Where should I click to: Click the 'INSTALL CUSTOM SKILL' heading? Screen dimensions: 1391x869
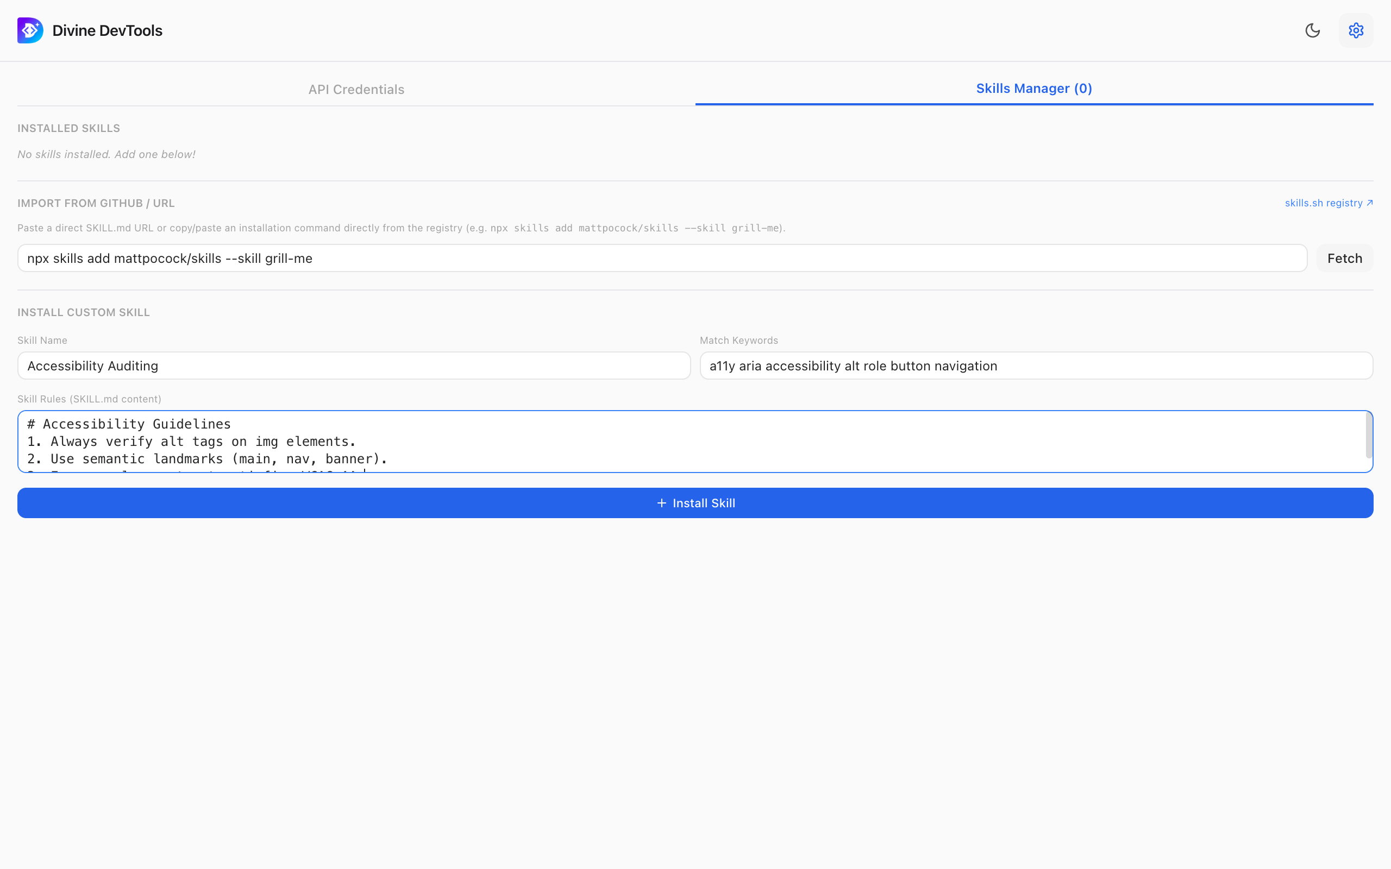(83, 312)
